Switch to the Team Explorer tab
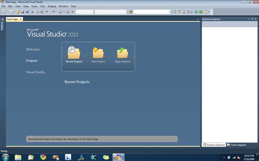The width and height of the screenshot is (259, 161). 237,145
